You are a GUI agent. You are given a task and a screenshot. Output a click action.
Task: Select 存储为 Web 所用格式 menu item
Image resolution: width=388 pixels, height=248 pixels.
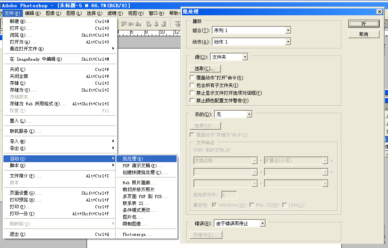click(60, 104)
